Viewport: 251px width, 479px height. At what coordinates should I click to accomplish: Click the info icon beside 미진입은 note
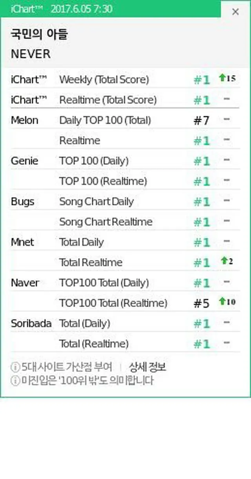click(15, 381)
